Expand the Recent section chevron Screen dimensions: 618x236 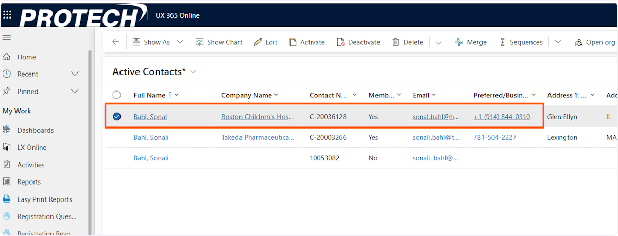point(75,74)
